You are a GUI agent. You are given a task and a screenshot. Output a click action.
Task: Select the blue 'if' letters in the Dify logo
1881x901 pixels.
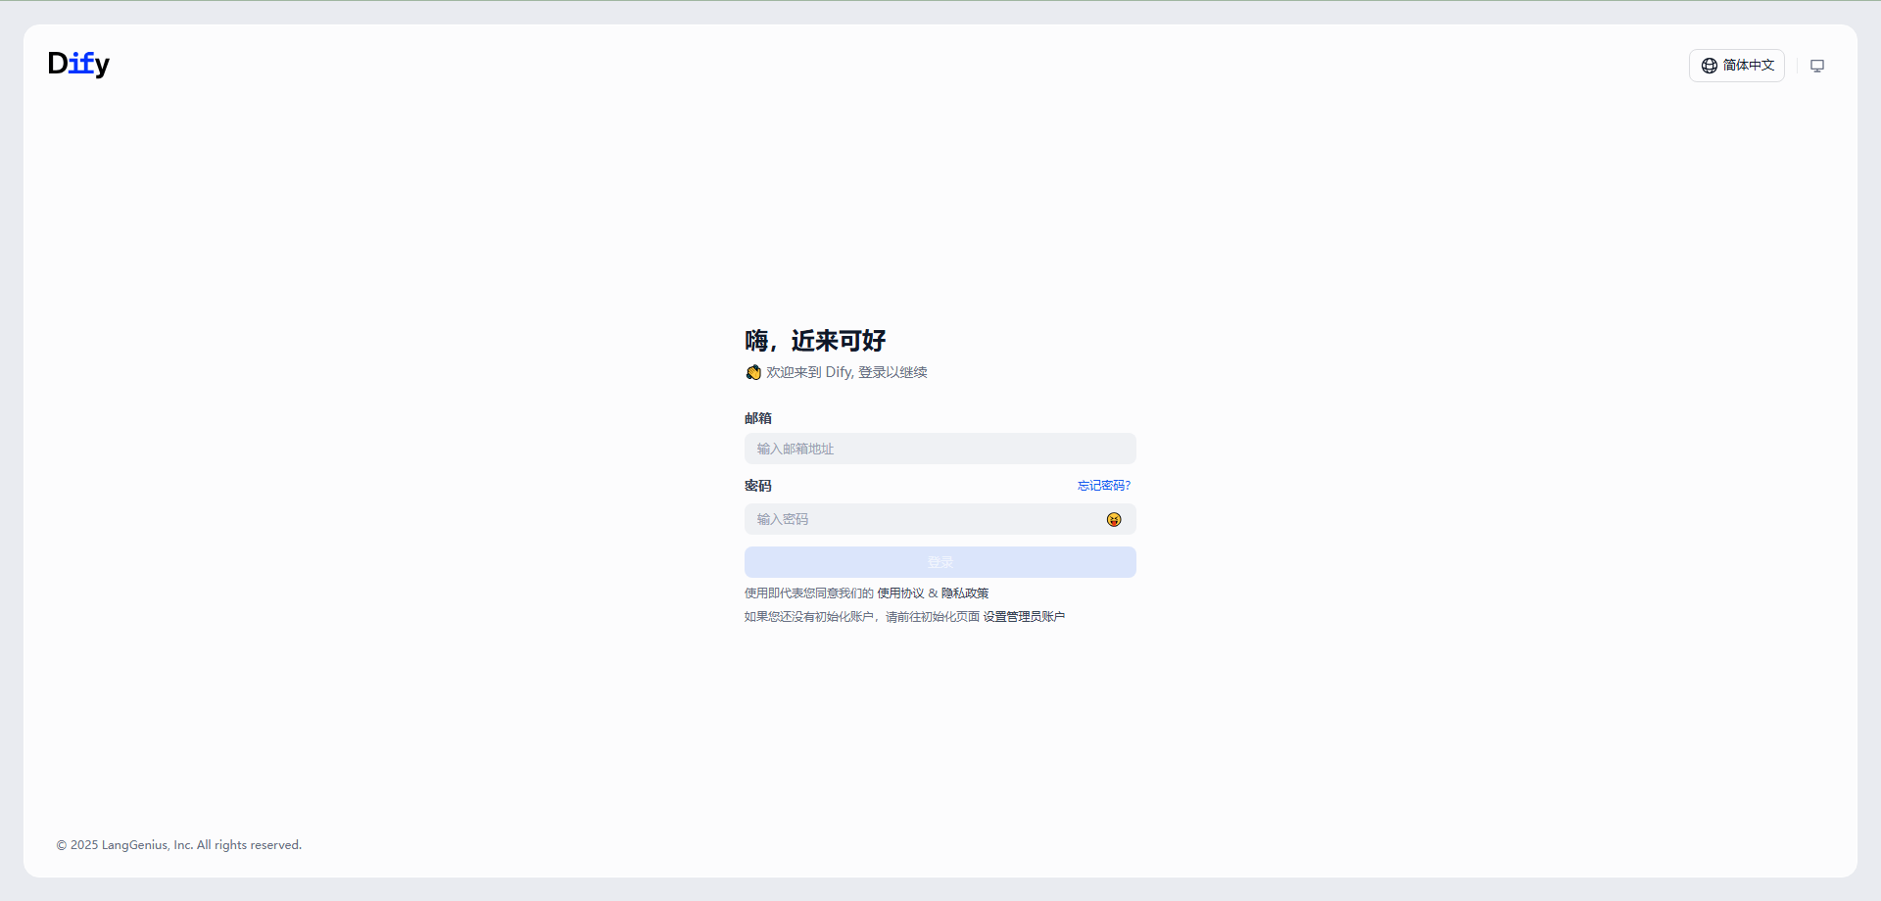(82, 63)
